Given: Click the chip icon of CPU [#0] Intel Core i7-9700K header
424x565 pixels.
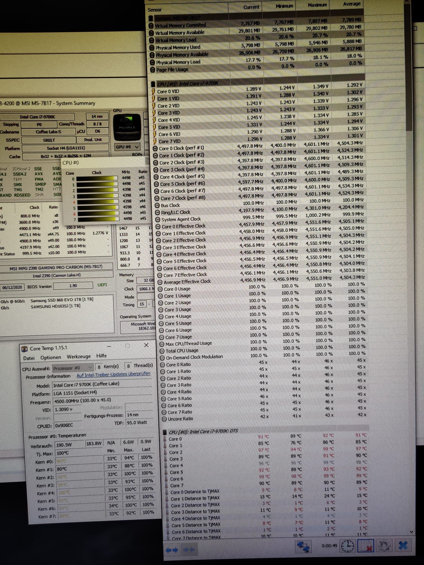Looking at the screenshot, I should tap(153, 84).
